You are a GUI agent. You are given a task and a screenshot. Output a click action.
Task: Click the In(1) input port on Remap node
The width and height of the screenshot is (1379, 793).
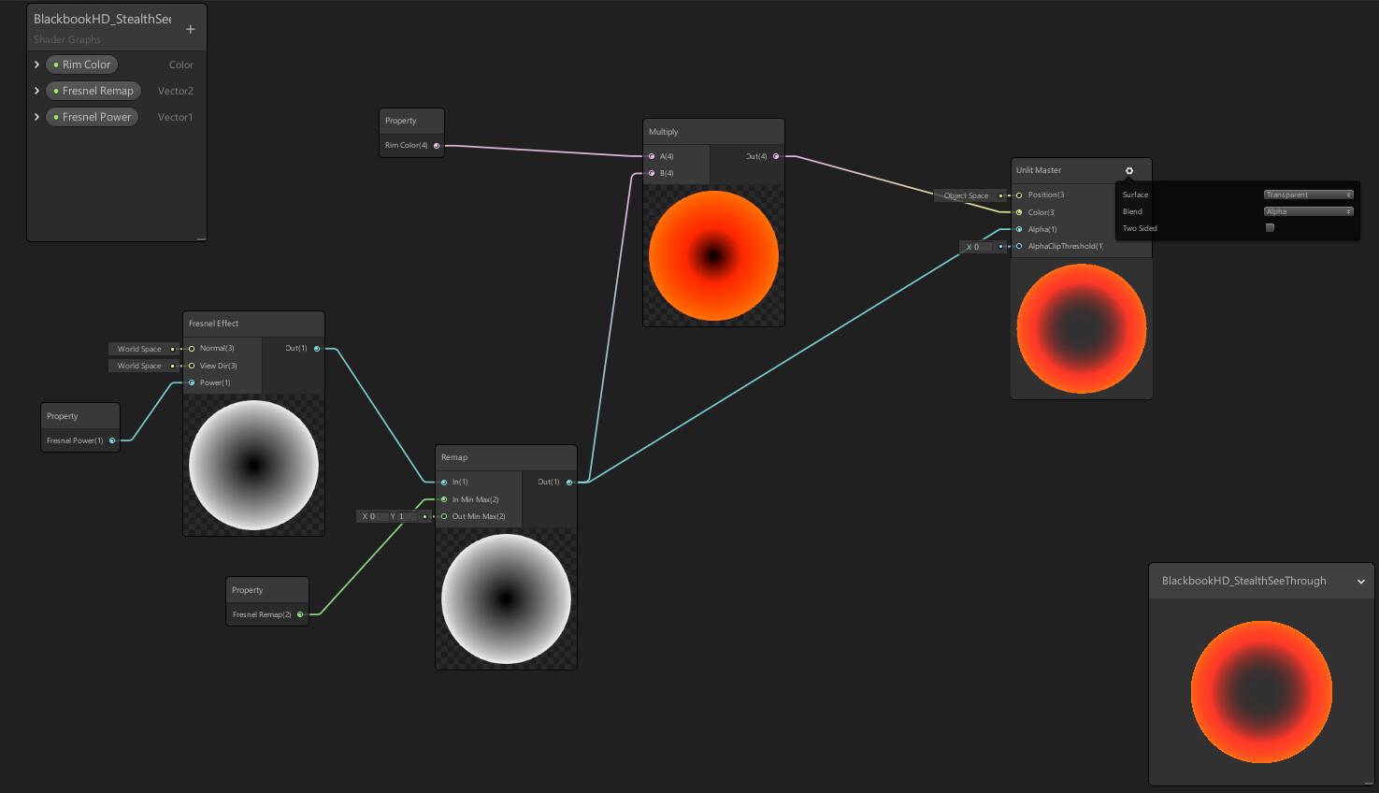point(443,482)
